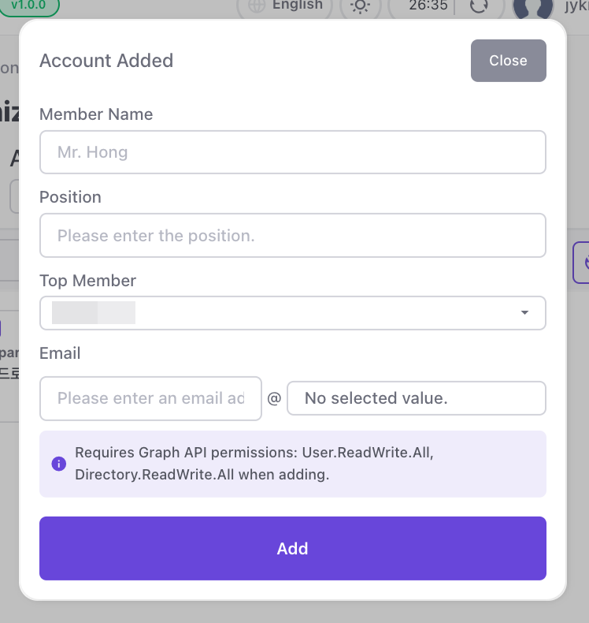Viewport: 589px width, 623px height.
Task: Focus the Member Name field
Action: 292,152
